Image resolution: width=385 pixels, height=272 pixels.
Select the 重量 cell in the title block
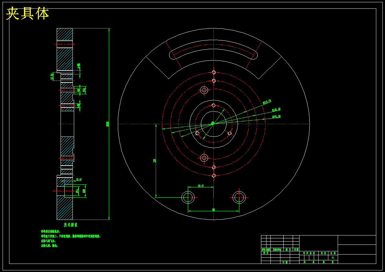[x=323, y=253]
